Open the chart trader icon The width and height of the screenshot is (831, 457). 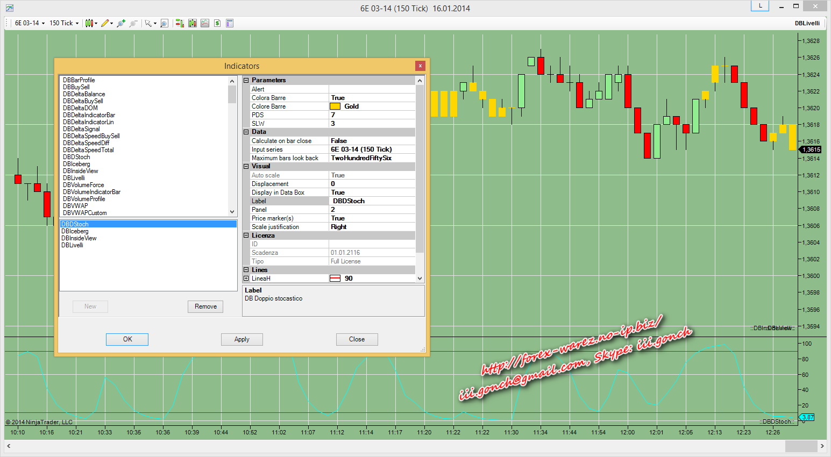(180, 23)
